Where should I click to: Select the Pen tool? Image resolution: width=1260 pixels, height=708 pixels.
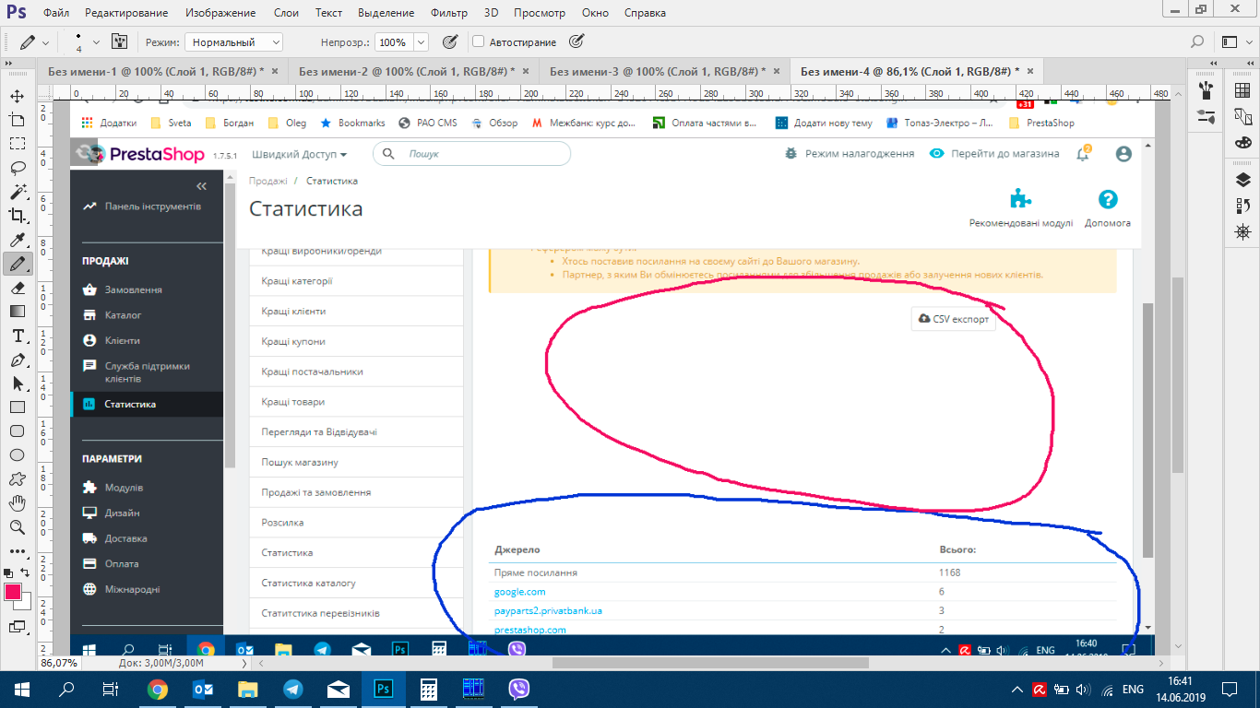pyautogui.click(x=17, y=360)
